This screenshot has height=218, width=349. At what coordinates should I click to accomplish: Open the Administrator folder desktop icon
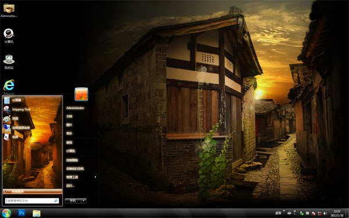point(9,10)
